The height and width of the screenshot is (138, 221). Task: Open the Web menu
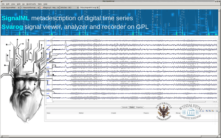19,4
